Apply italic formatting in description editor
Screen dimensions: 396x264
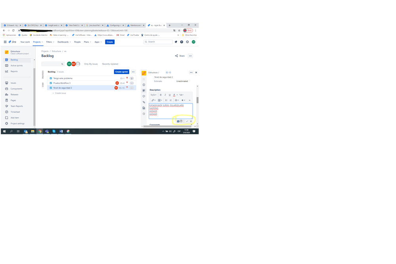click(x=165, y=95)
